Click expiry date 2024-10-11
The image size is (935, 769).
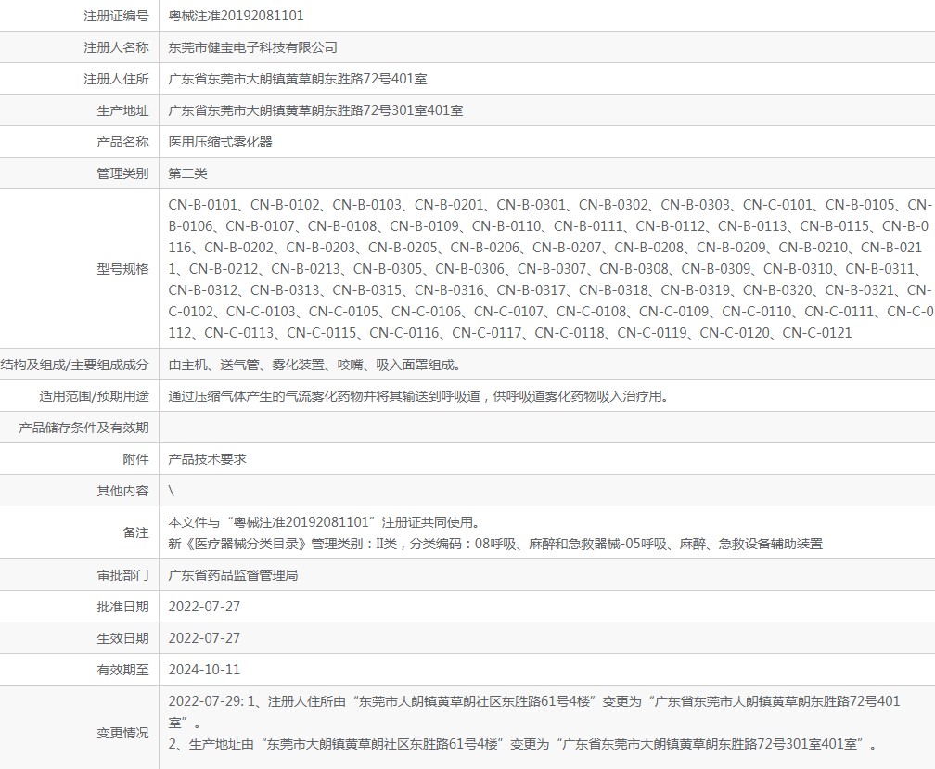coord(204,670)
